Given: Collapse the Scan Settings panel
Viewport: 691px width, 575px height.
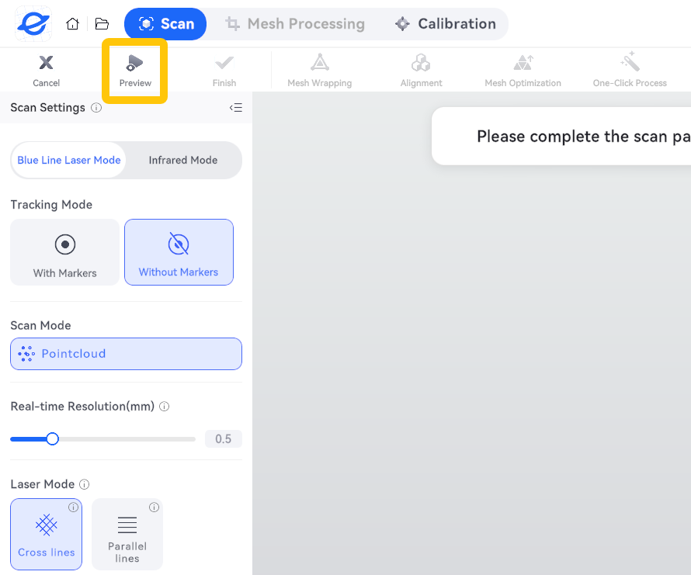Looking at the screenshot, I should (236, 108).
